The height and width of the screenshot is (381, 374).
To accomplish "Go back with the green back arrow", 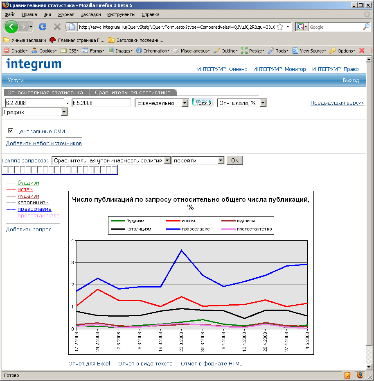I will point(11,27).
